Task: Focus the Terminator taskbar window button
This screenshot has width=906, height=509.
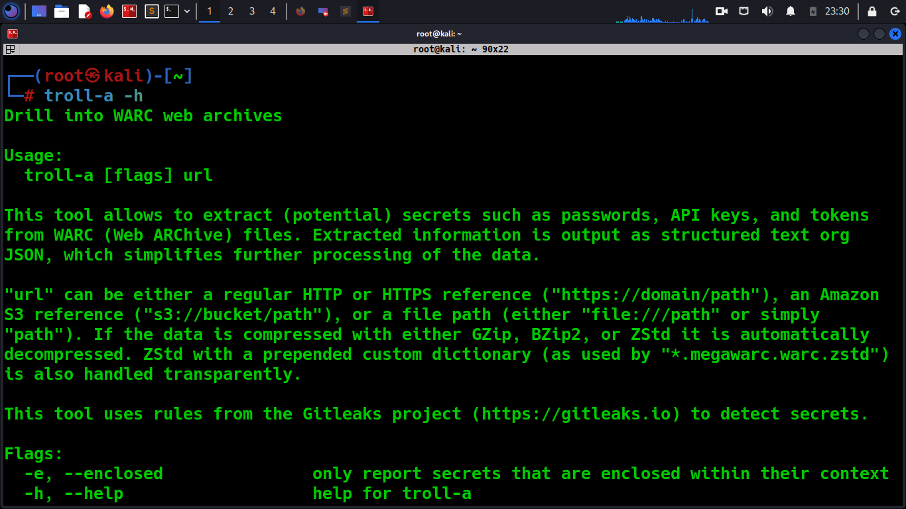Action: pos(368,11)
